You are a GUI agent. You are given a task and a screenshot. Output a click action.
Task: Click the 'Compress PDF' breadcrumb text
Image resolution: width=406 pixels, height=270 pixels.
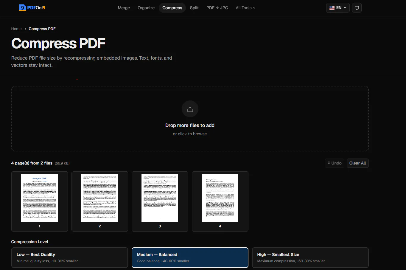click(42, 29)
